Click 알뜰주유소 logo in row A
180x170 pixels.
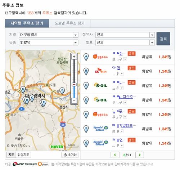(x=100, y=57)
